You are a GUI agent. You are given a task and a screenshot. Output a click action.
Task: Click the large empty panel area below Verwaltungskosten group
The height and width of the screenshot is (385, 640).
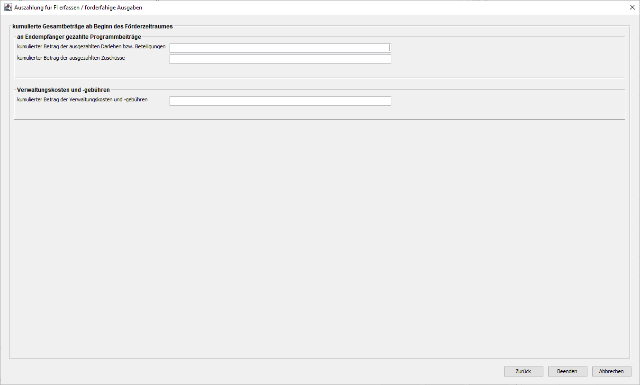[x=319, y=237]
